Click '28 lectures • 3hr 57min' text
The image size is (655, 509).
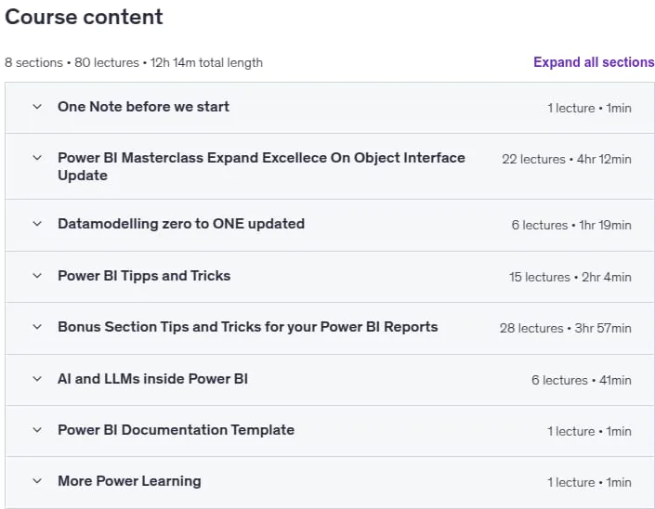click(565, 328)
